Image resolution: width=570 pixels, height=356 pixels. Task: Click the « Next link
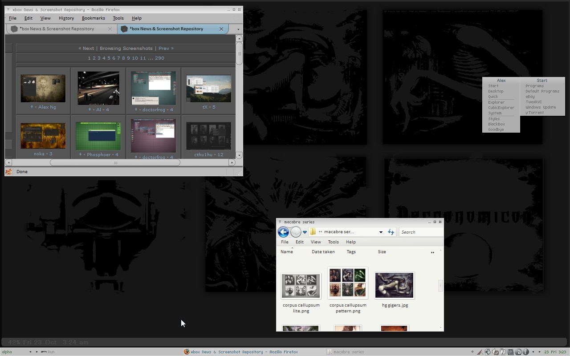[86, 48]
